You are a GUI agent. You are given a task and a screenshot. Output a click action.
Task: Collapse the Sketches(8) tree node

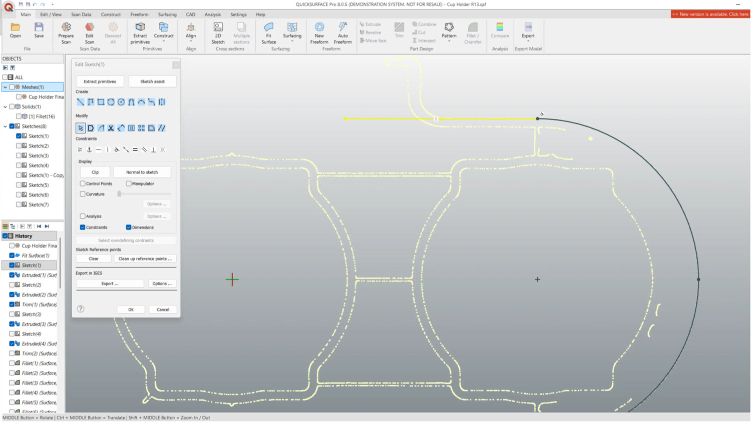point(6,126)
